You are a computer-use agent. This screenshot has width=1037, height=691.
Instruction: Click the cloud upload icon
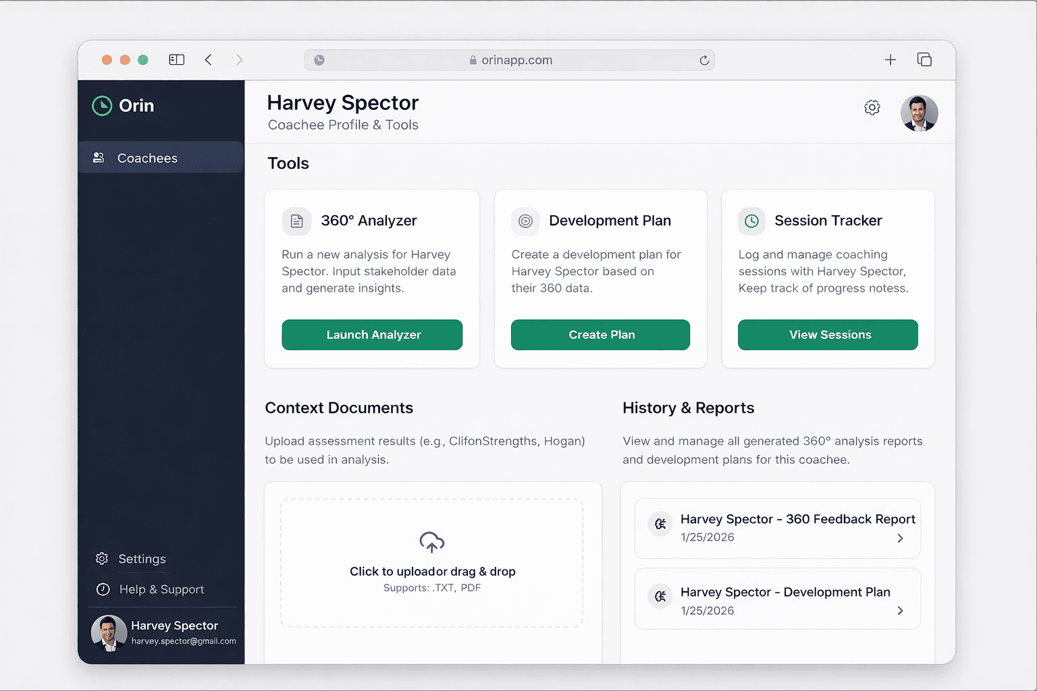point(432,542)
